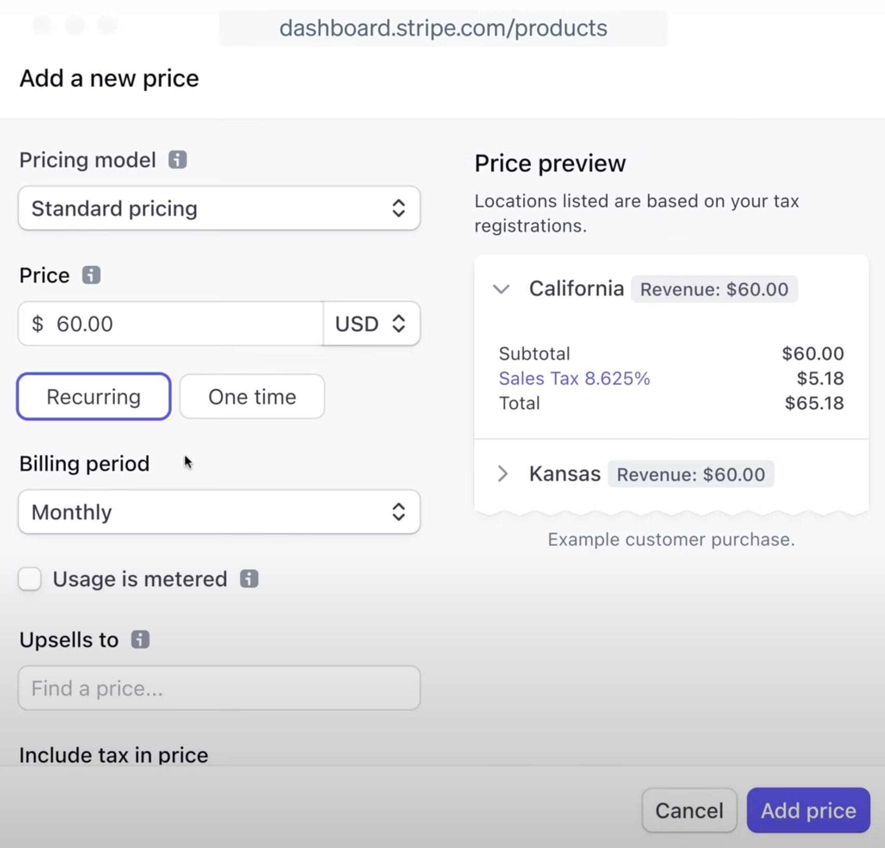885x848 pixels.
Task: Click the Price info icon
Action: coord(92,275)
